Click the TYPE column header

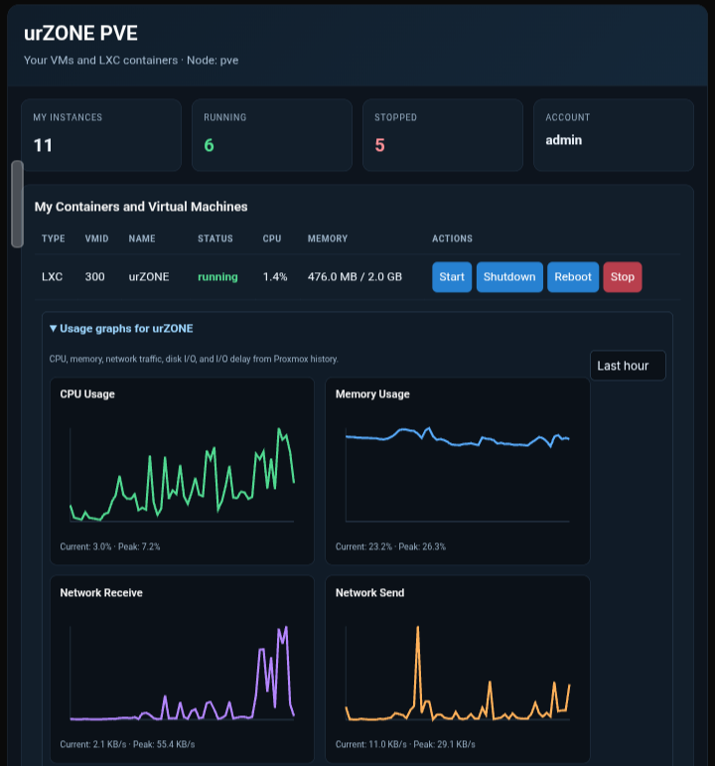[54, 238]
